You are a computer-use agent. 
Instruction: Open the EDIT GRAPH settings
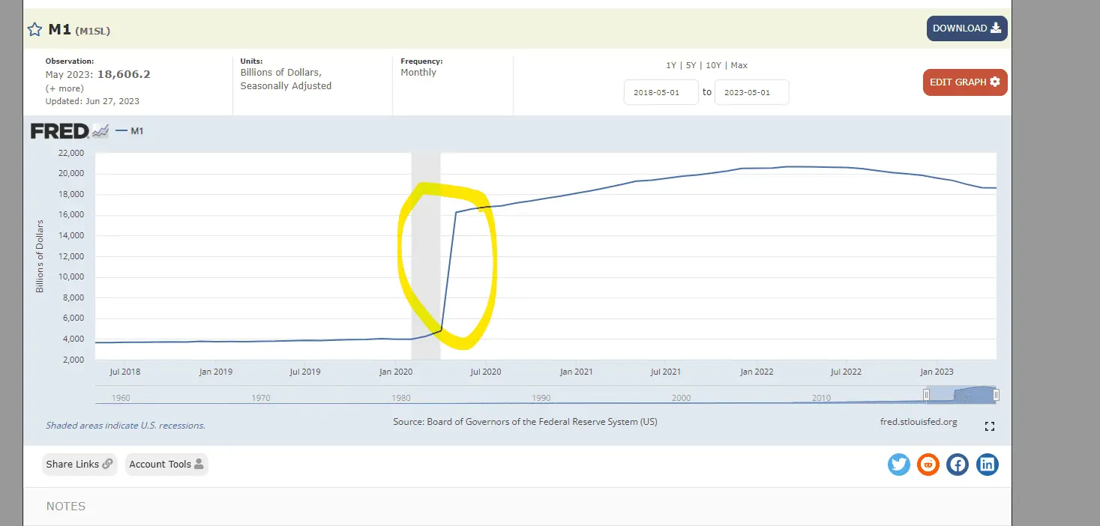pyautogui.click(x=964, y=82)
